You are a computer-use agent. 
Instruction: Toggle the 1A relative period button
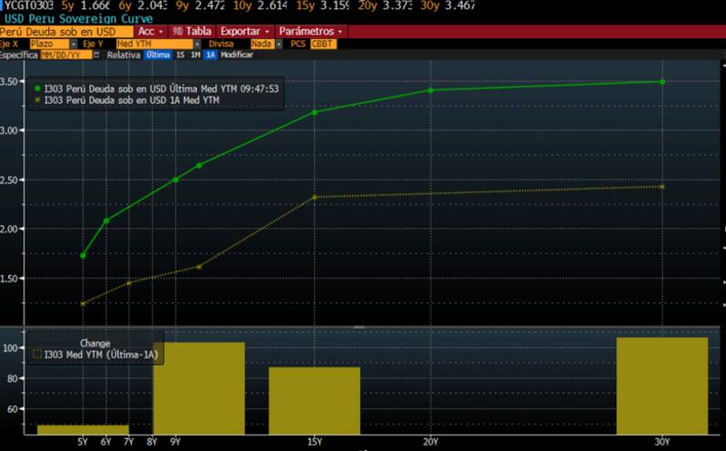coord(211,54)
